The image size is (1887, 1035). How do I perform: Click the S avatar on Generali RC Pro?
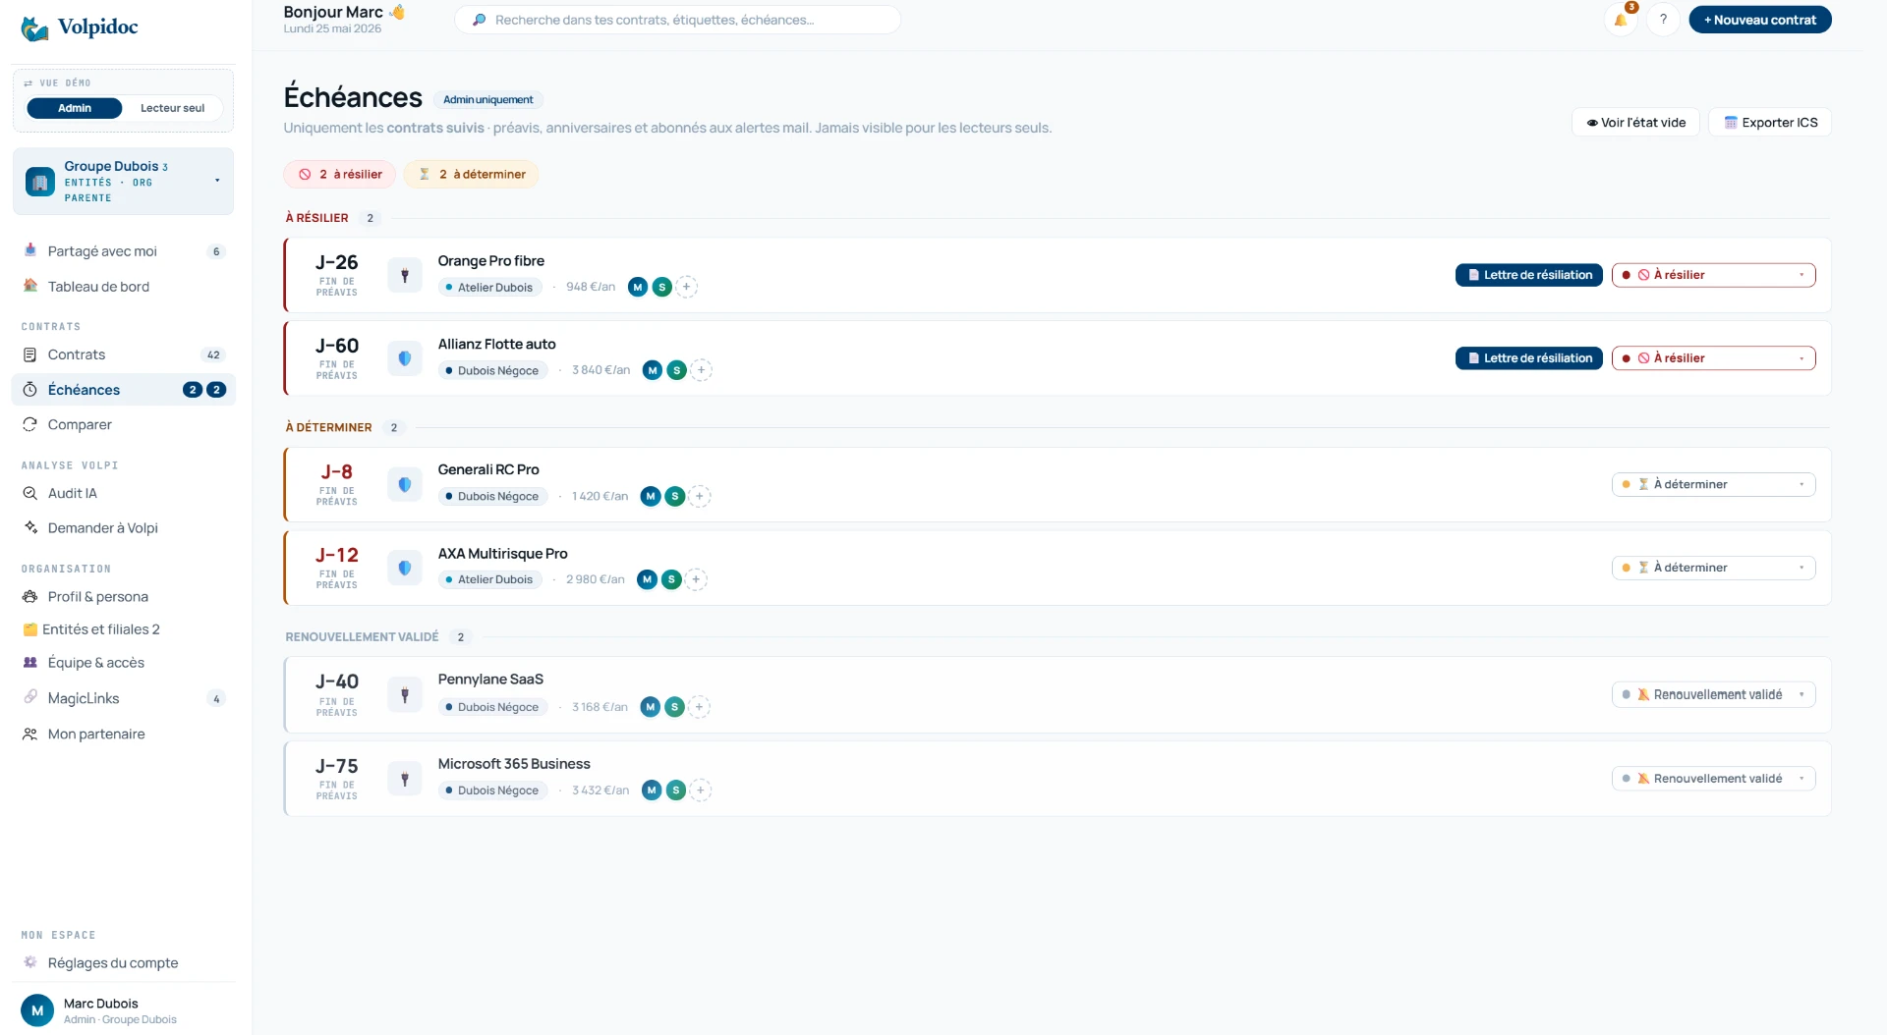coord(675,497)
